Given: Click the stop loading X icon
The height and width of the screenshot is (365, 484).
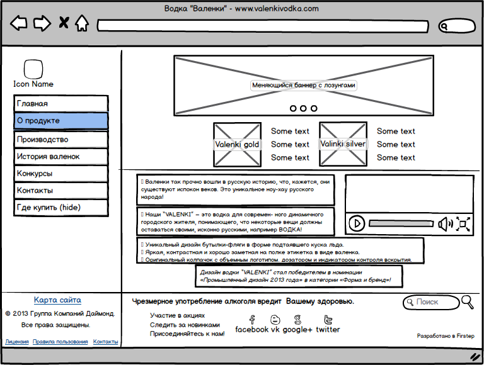Looking at the screenshot, I should tap(64, 23).
